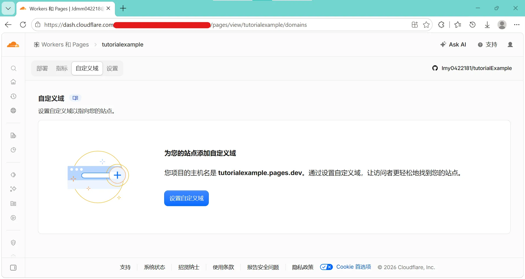Switch to the 指标 tab
The height and width of the screenshot is (279, 525).
pos(62,68)
